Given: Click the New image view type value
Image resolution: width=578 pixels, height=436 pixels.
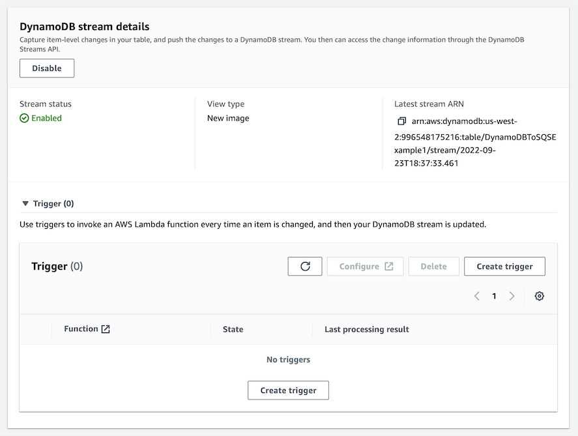Looking at the screenshot, I should (228, 119).
